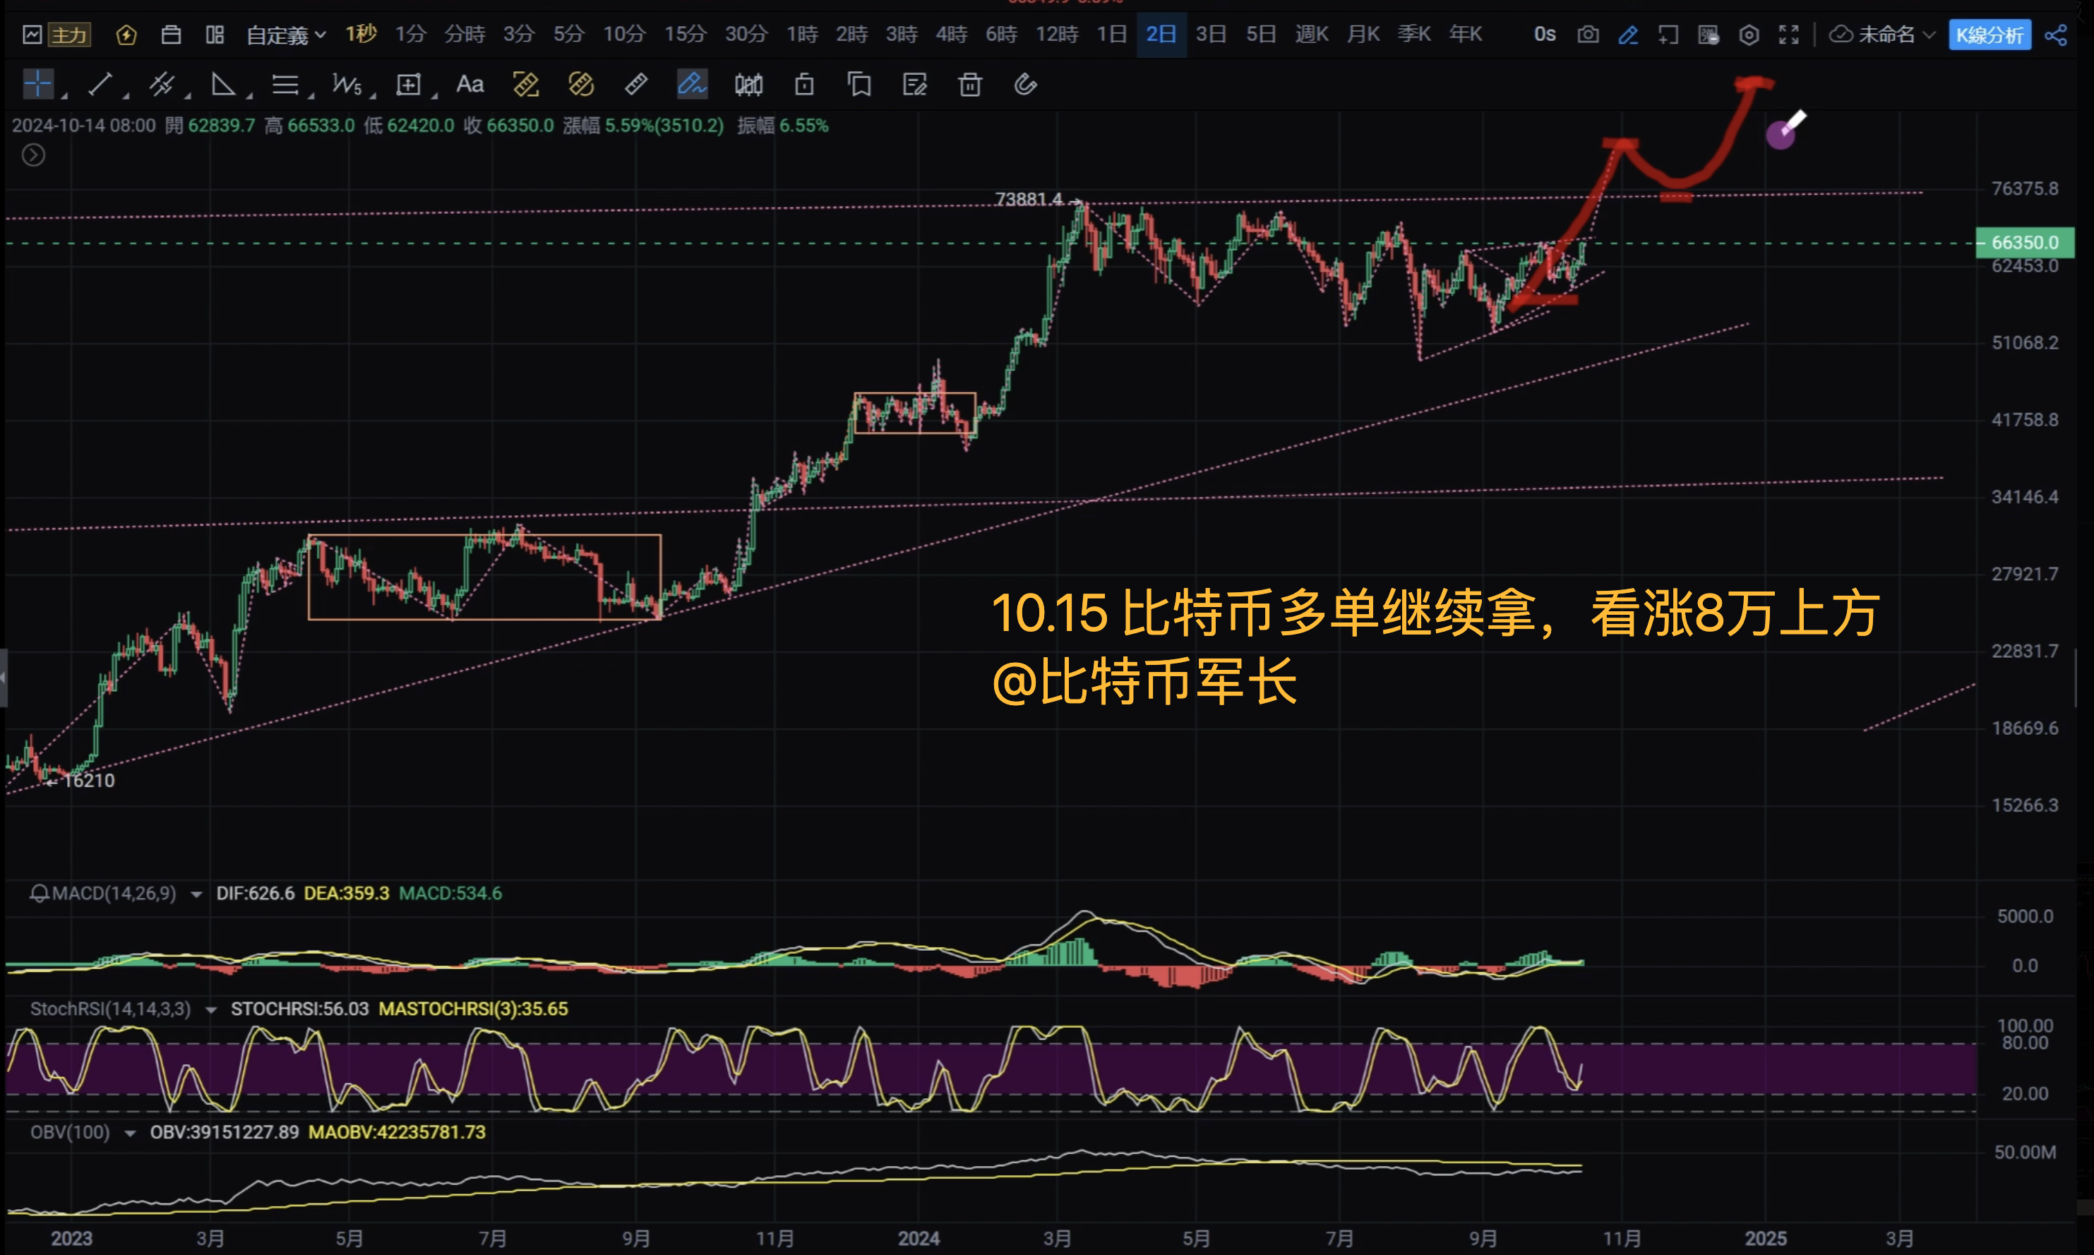
Task: Open chart settings hexagon icon
Action: (x=1749, y=35)
